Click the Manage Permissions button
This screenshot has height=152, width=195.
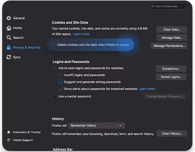pyautogui.click(x=169, y=46)
